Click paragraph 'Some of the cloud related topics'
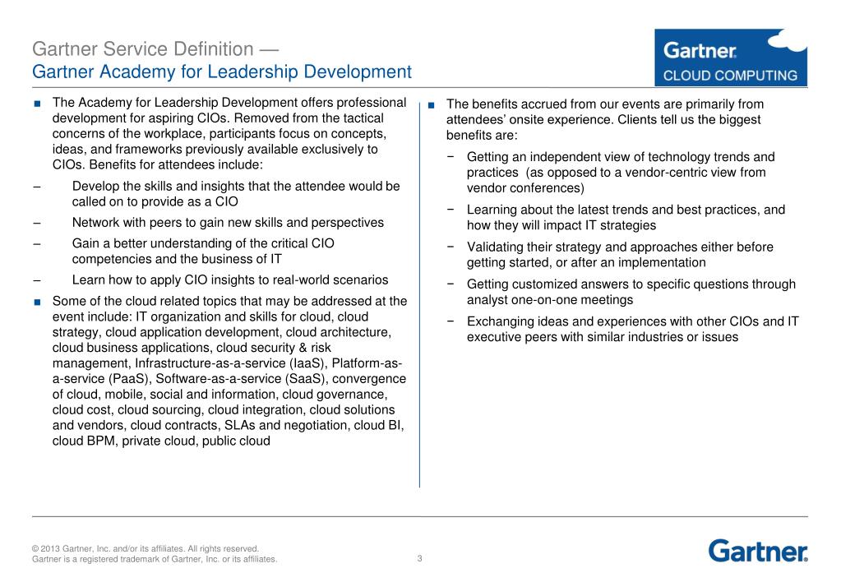 (229, 372)
